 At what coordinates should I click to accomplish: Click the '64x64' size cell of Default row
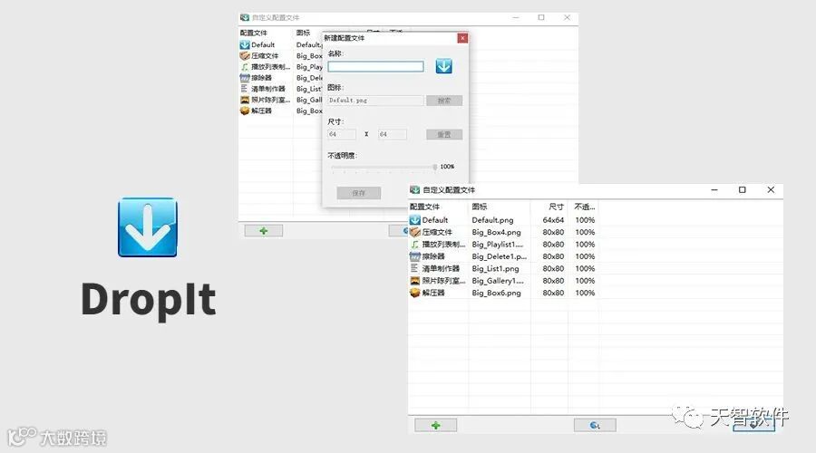[553, 220]
